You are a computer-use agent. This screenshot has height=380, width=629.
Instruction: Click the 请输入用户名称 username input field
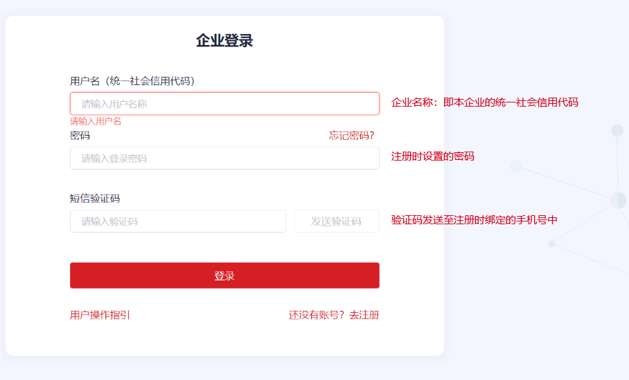(224, 104)
